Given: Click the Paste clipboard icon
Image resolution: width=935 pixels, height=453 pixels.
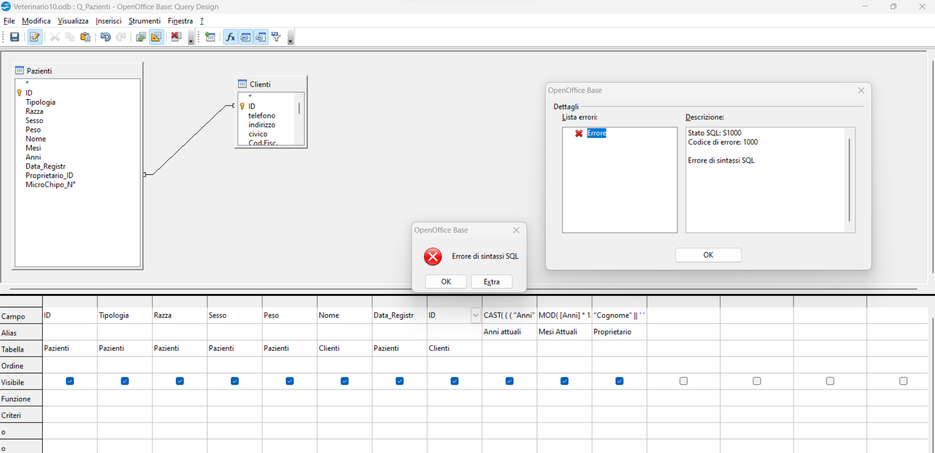Looking at the screenshot, I should click(85, 37).
